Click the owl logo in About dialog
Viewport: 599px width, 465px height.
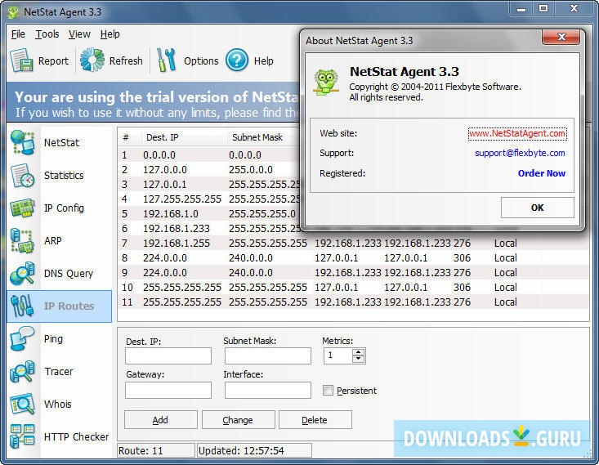pos(326,82)
